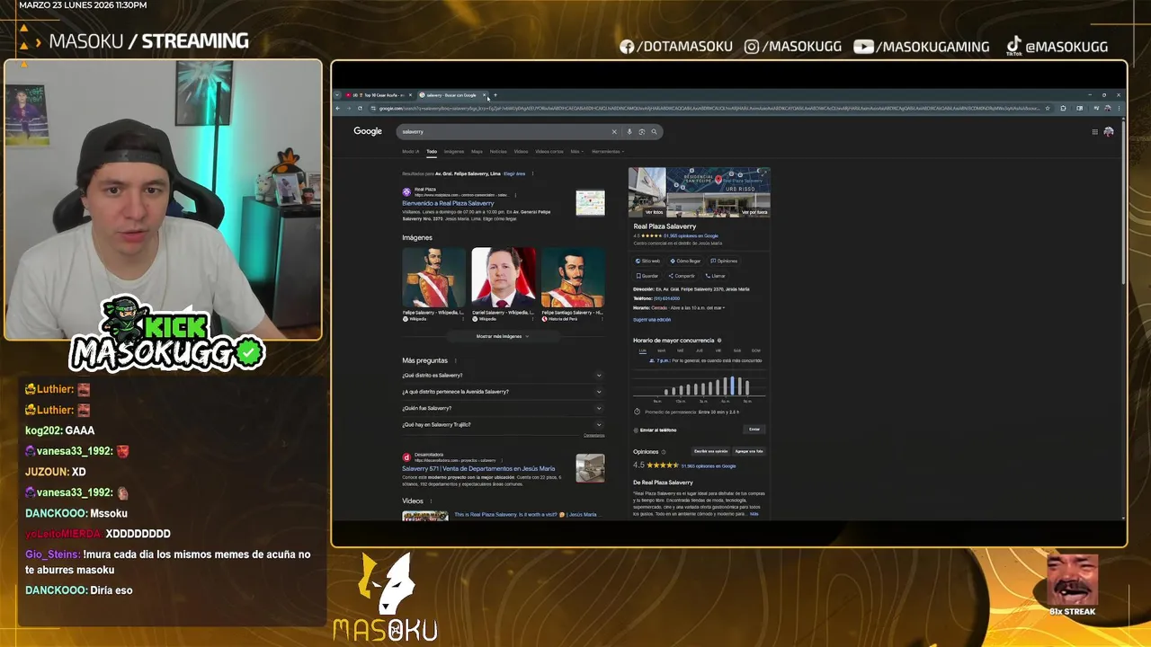Click the highlighted 7 p.m. bar in chart
This screenshot has height=647, width=1151.
click(733, 386)
